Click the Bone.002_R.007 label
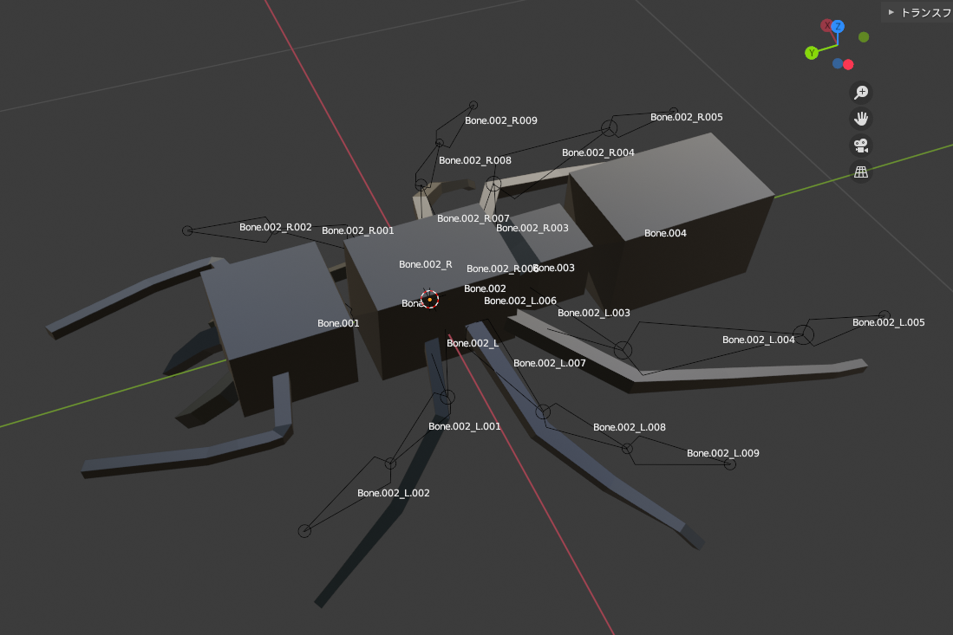 473,218
